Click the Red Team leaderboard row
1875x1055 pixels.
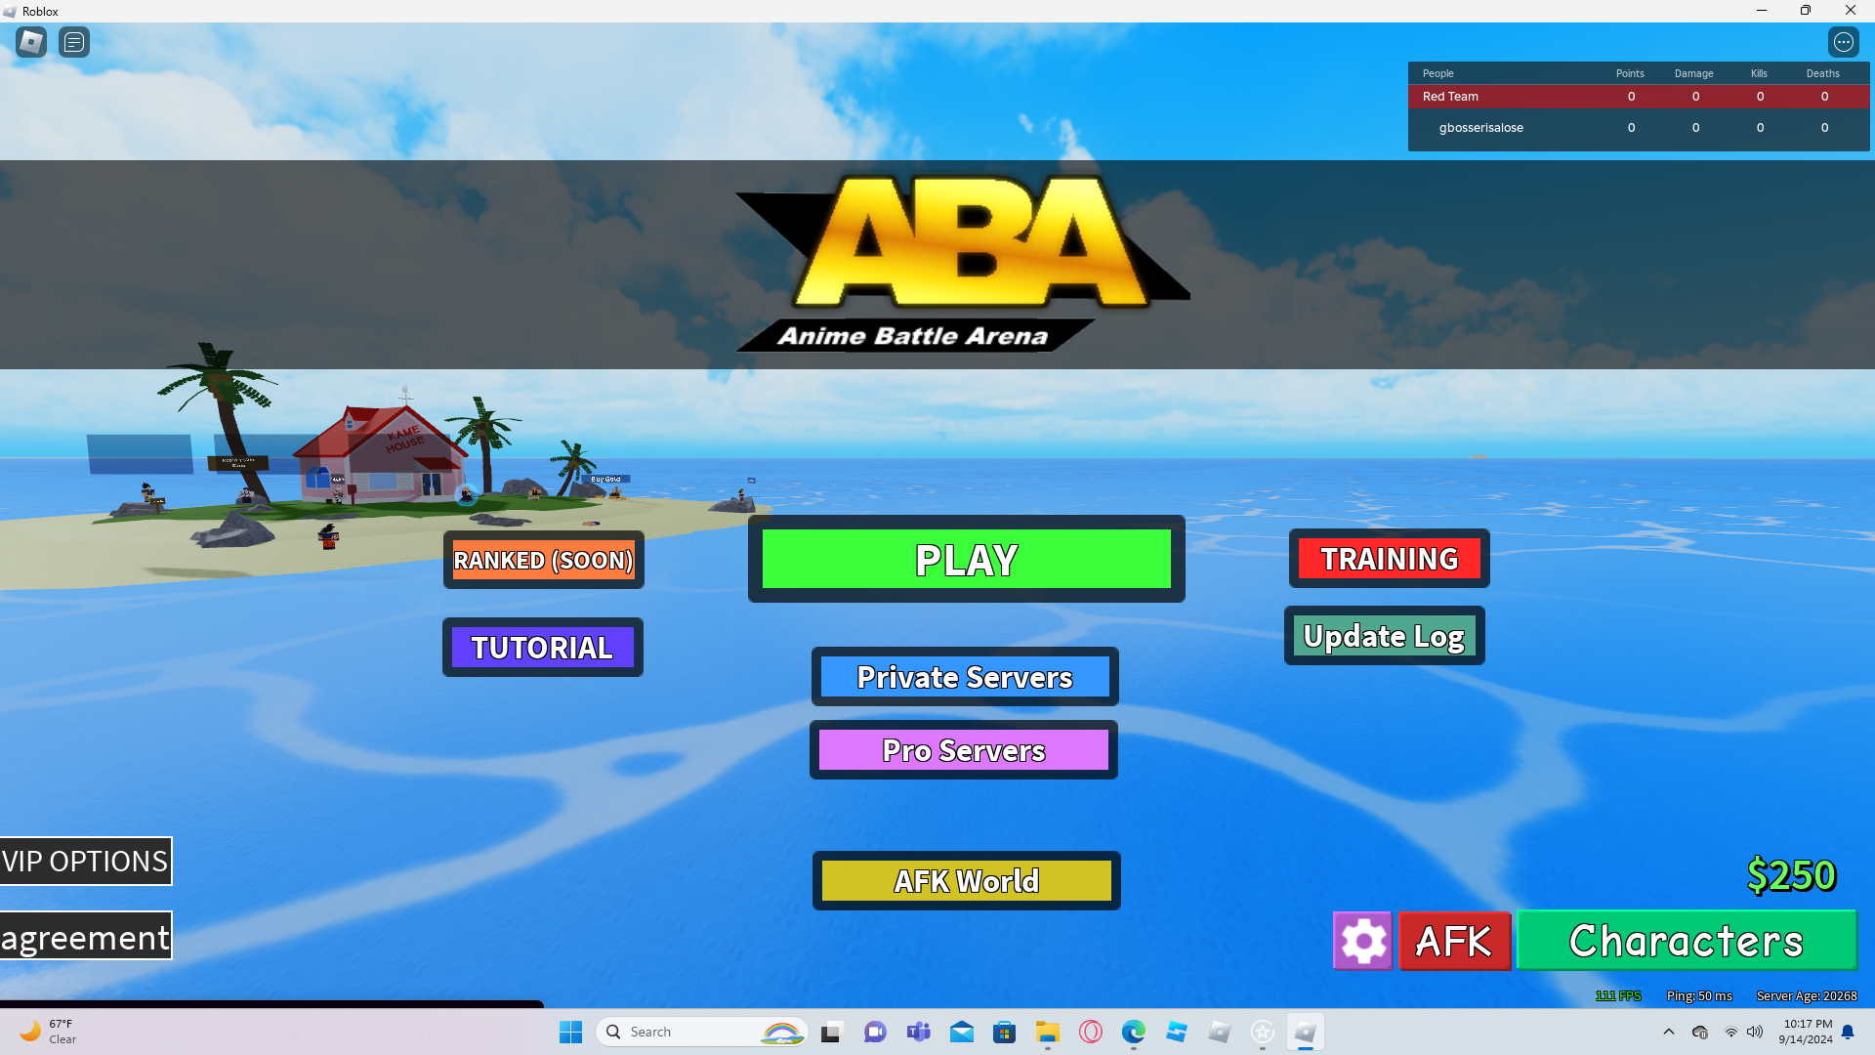pos(1638,97)
